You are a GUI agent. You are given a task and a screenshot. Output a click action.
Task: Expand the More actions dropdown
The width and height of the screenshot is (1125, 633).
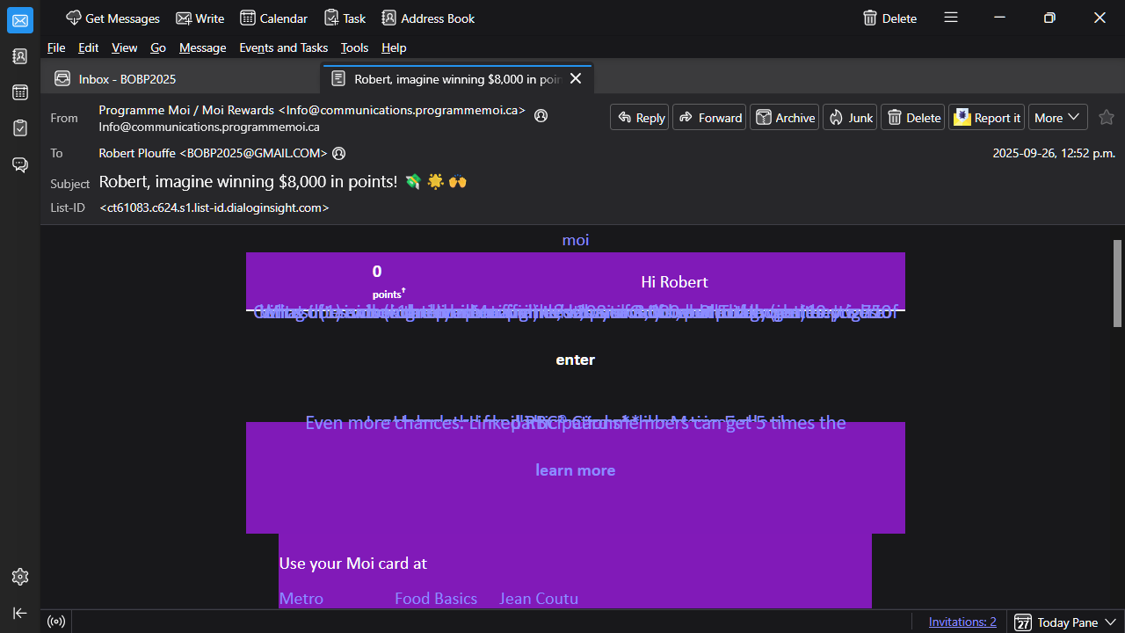coord(1058,118)
